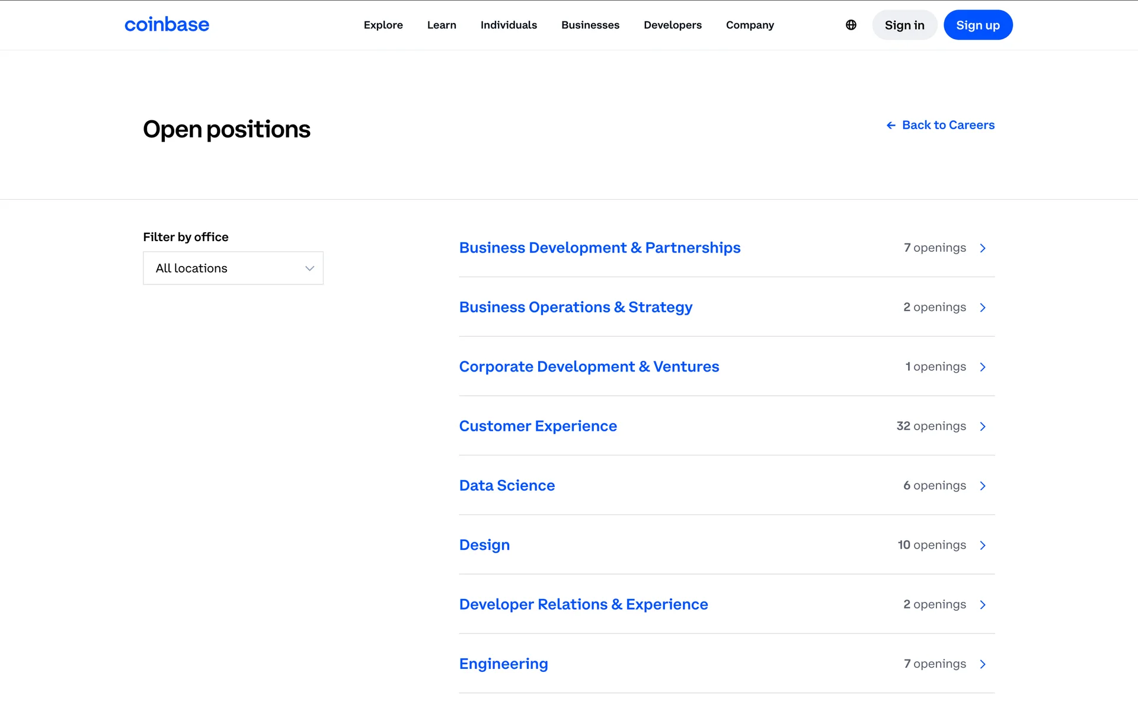Click the Coinbase logo
Screen dimensions: 1138x711
pyautogui.click(x=167, y=25)
